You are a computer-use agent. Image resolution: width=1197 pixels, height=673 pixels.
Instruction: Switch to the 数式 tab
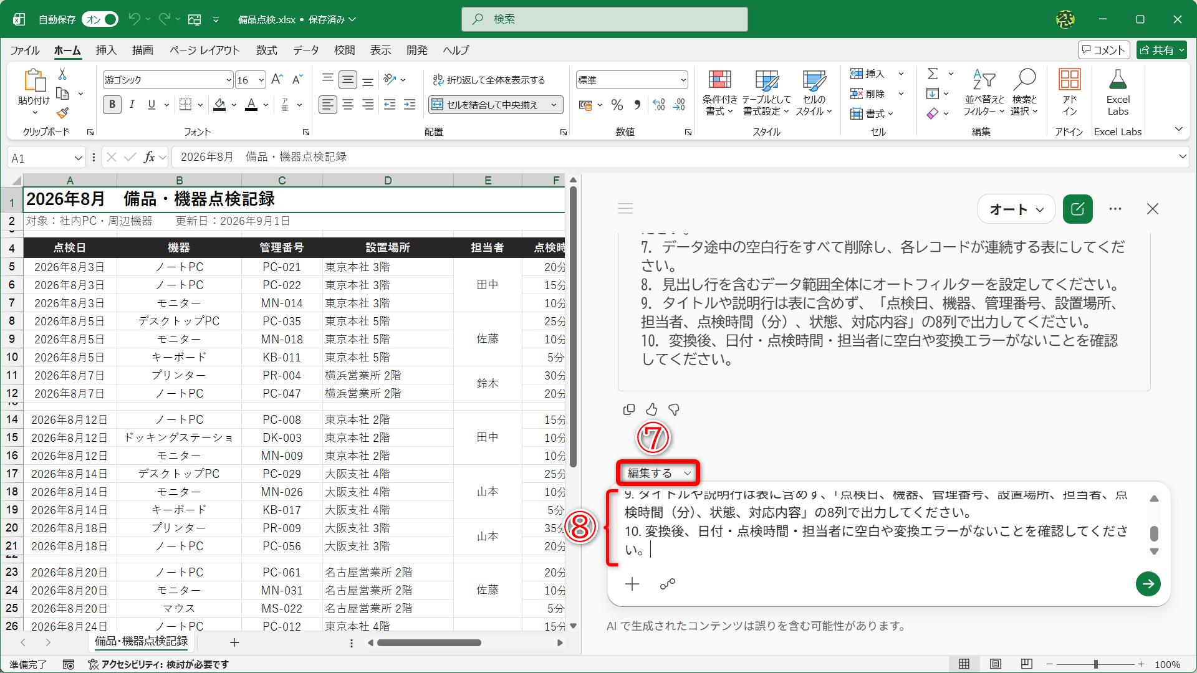pos(267,50)
